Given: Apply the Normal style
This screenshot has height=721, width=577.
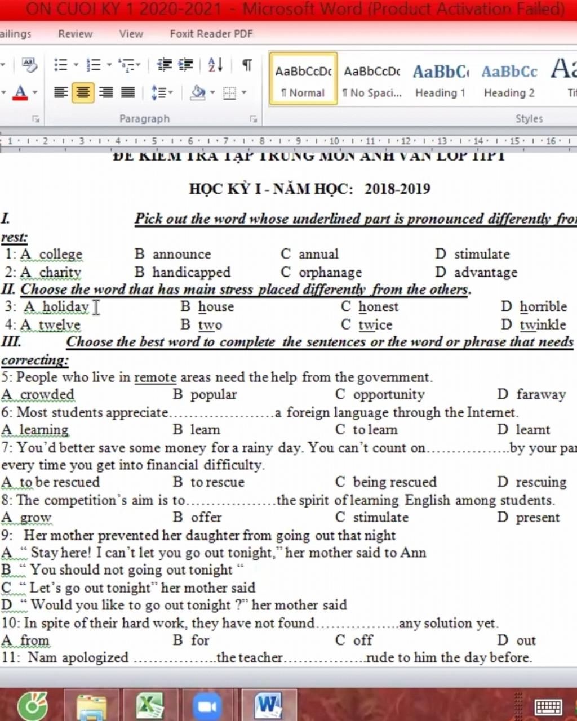Looking at the screenshot, I should click(303, 79).
